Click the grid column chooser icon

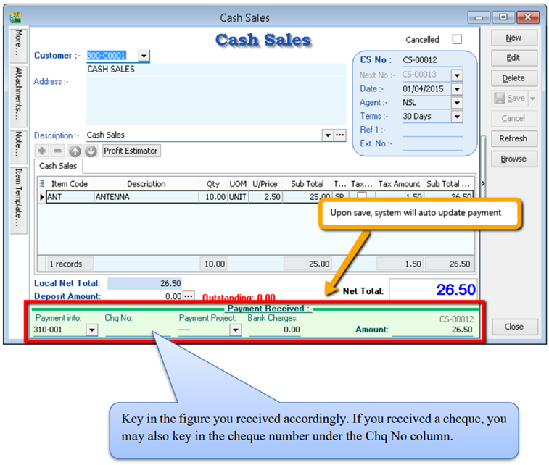[42, 184]
